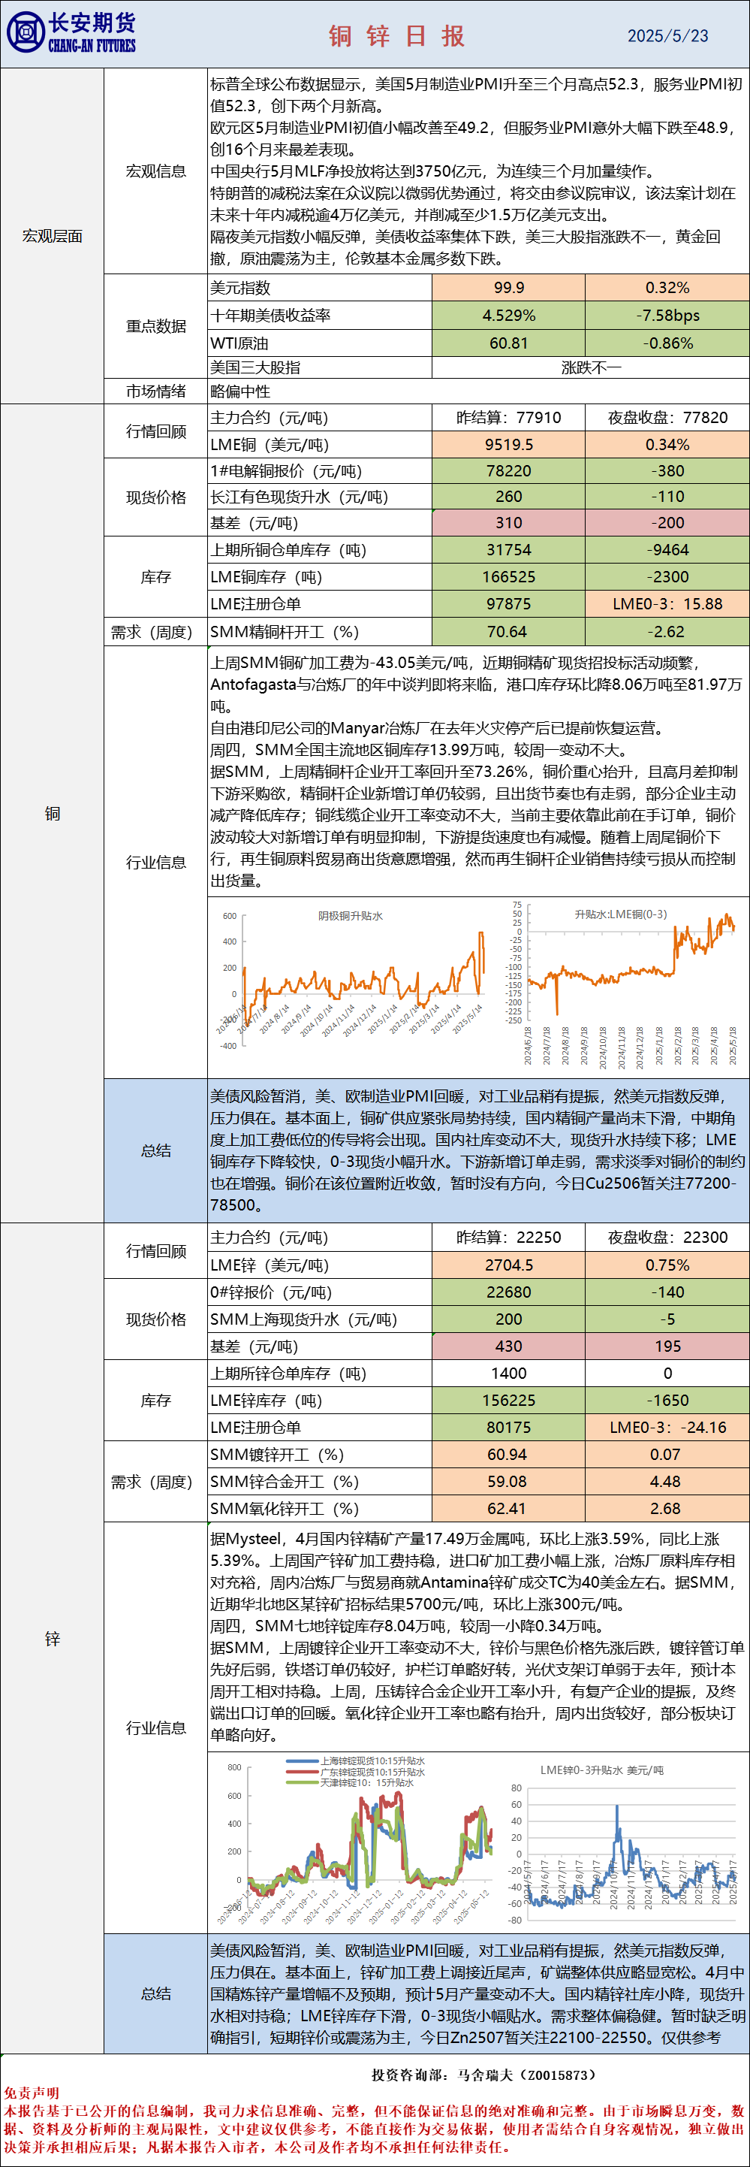The image size is (750, 2167).
Task: Click the copper section 总结 label
Action: [x=155, y=1151]
